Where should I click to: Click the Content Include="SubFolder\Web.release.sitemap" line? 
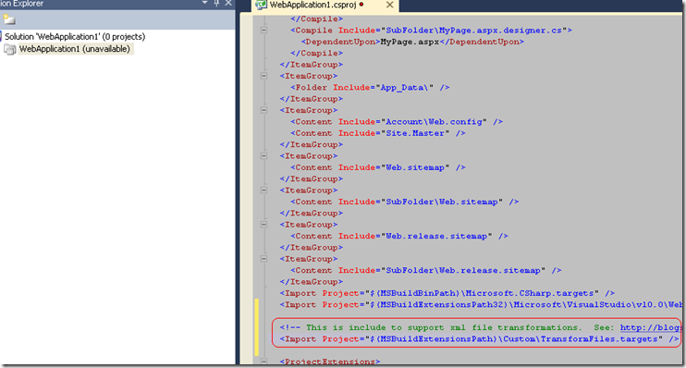(425, 270)
